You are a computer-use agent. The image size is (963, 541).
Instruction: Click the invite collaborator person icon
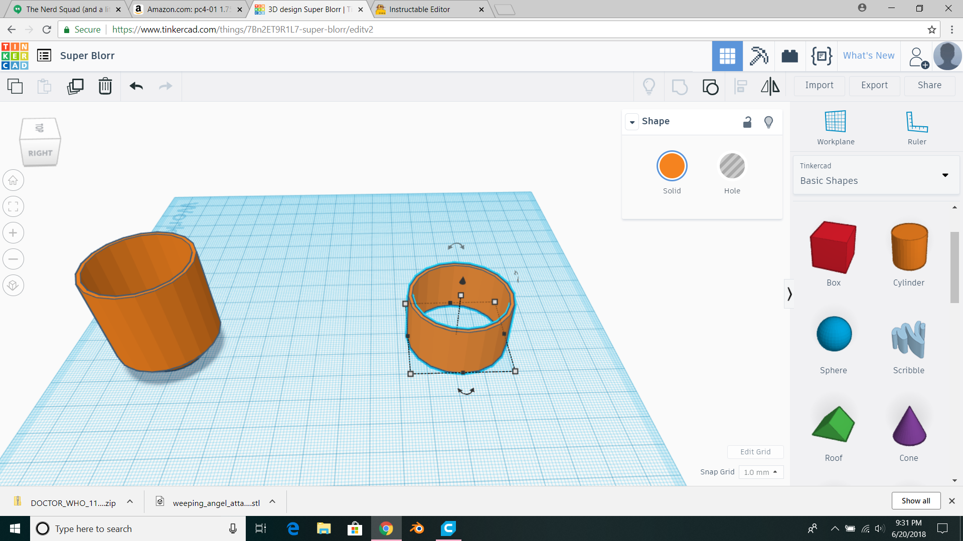[918, 57]
